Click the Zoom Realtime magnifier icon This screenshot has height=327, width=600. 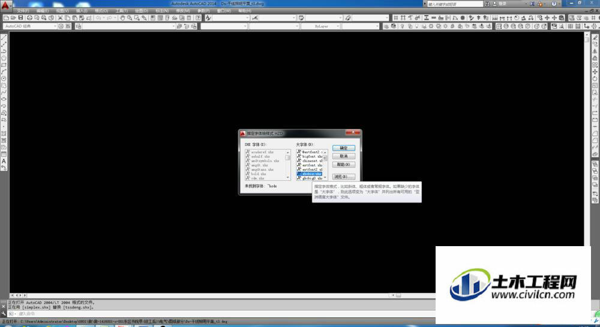pos(130,17)
